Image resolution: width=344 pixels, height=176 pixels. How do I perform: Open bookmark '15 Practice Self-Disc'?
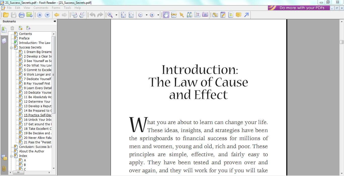click(x=38, y=115)
